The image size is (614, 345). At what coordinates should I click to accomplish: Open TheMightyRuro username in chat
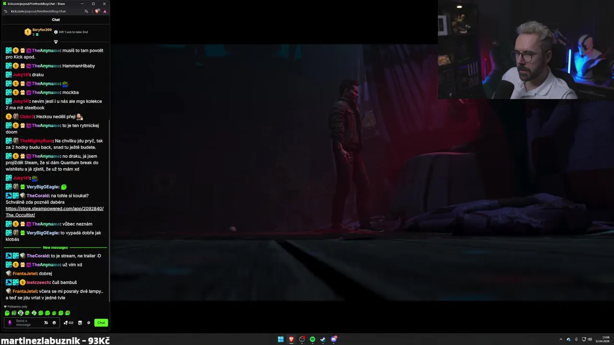(36, 141)
